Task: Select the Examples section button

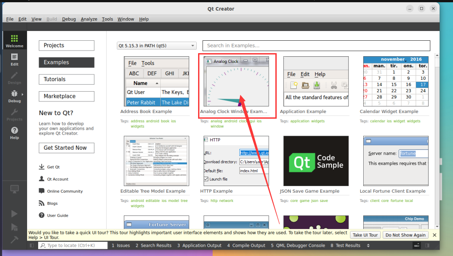Action: click(67, 62)
